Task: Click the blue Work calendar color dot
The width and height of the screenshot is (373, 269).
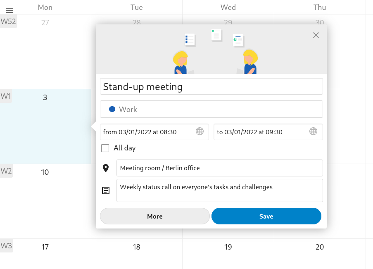Action: [112, 109]
